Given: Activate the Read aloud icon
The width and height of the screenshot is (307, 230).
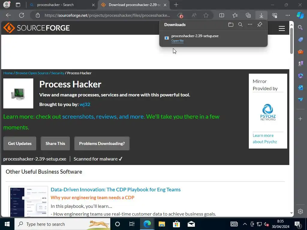Looking at the screenshot, I should (x=194, y=15).
